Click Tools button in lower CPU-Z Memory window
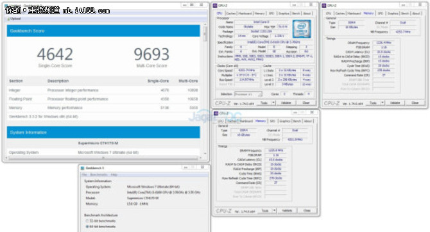430x232 pixels. coord(265,211)
